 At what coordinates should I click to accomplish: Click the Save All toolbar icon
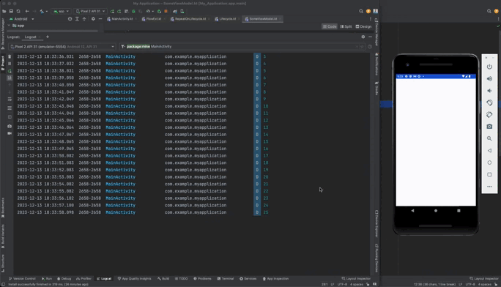point(11,11)
